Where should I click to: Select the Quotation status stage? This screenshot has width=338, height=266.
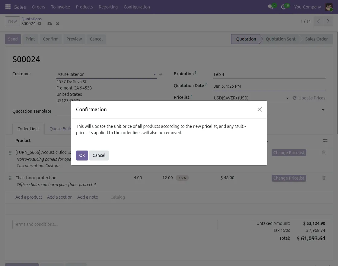[x=246, y=39]
